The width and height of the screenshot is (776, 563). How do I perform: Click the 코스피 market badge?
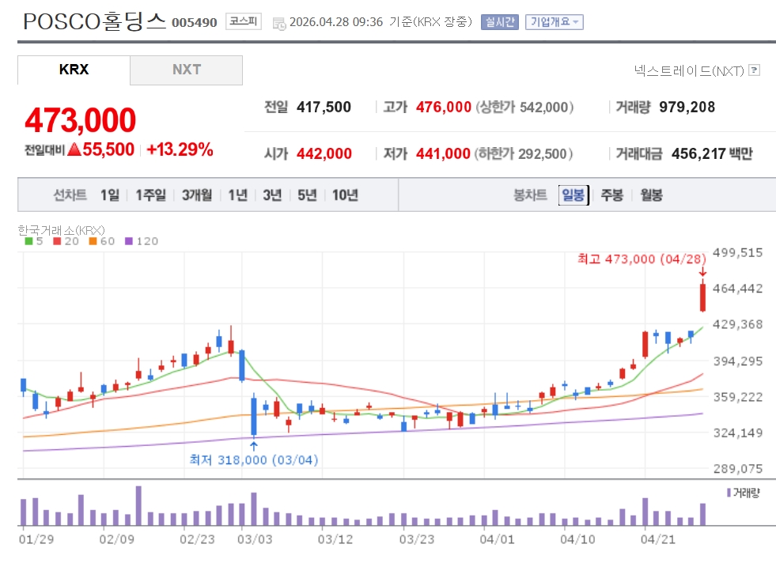click(244, 21)
